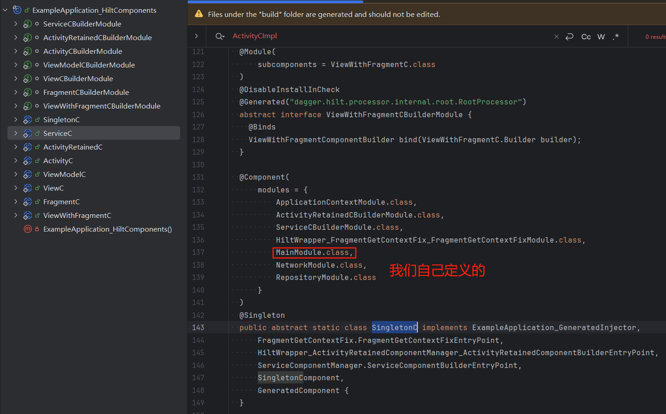Select ViewModelC in structure tree
Viewport: 666px width, 414px height.
click(x=64, y=174)
